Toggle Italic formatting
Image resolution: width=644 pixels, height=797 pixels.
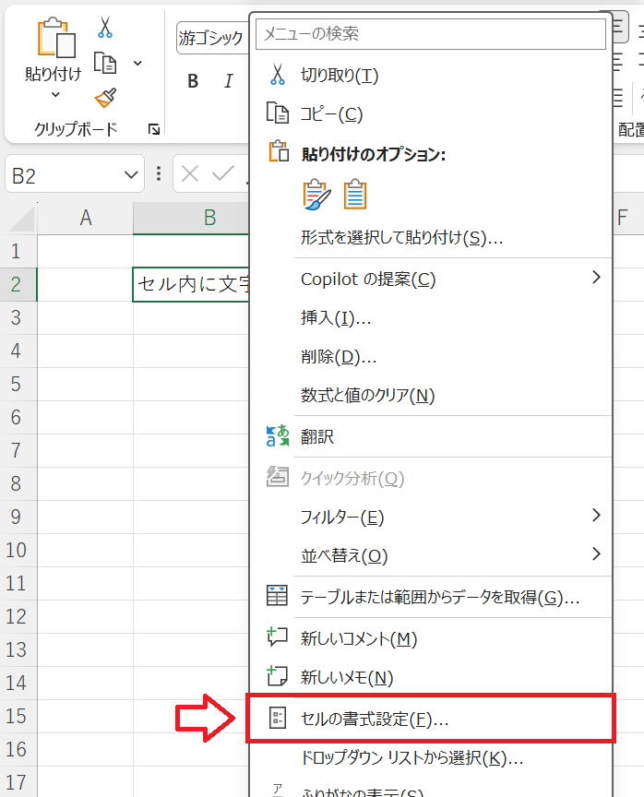click(228, 81)
